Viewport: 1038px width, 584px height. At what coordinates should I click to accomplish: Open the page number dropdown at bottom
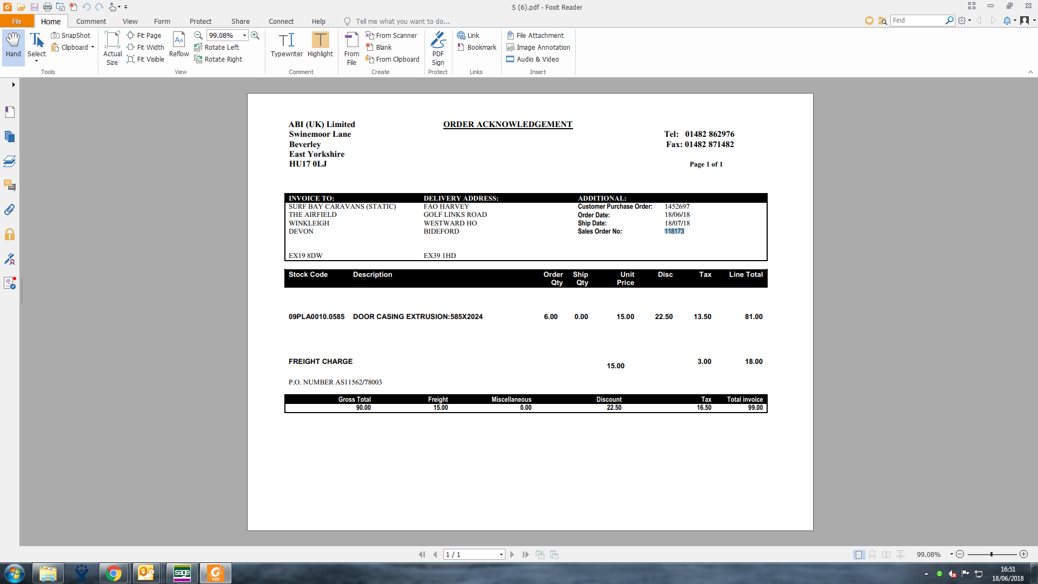point(501,555)
